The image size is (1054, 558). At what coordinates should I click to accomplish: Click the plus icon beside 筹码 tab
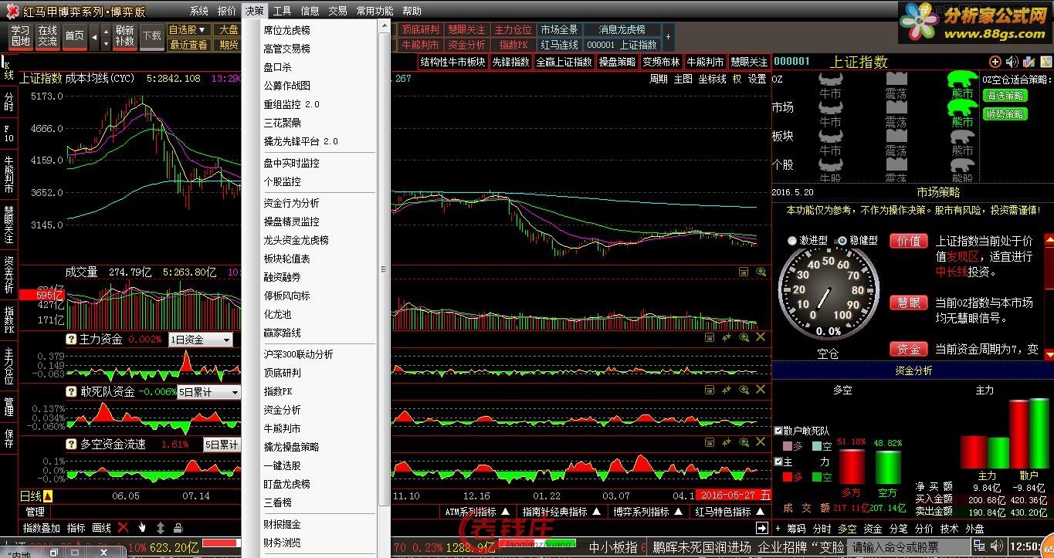(x=778, y=529)
